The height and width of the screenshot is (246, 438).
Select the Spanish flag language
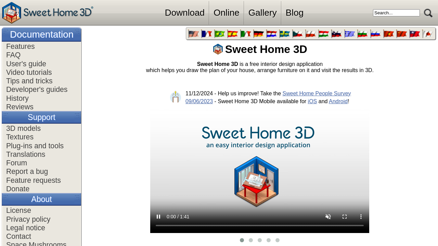(233, 34)
